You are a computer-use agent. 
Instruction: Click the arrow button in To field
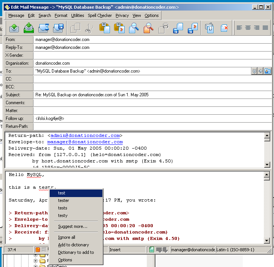point(260,71)
